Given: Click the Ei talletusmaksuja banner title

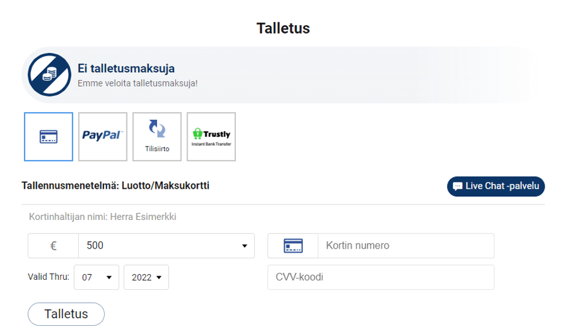Looking at the screenshot, I should click(126, 69).
